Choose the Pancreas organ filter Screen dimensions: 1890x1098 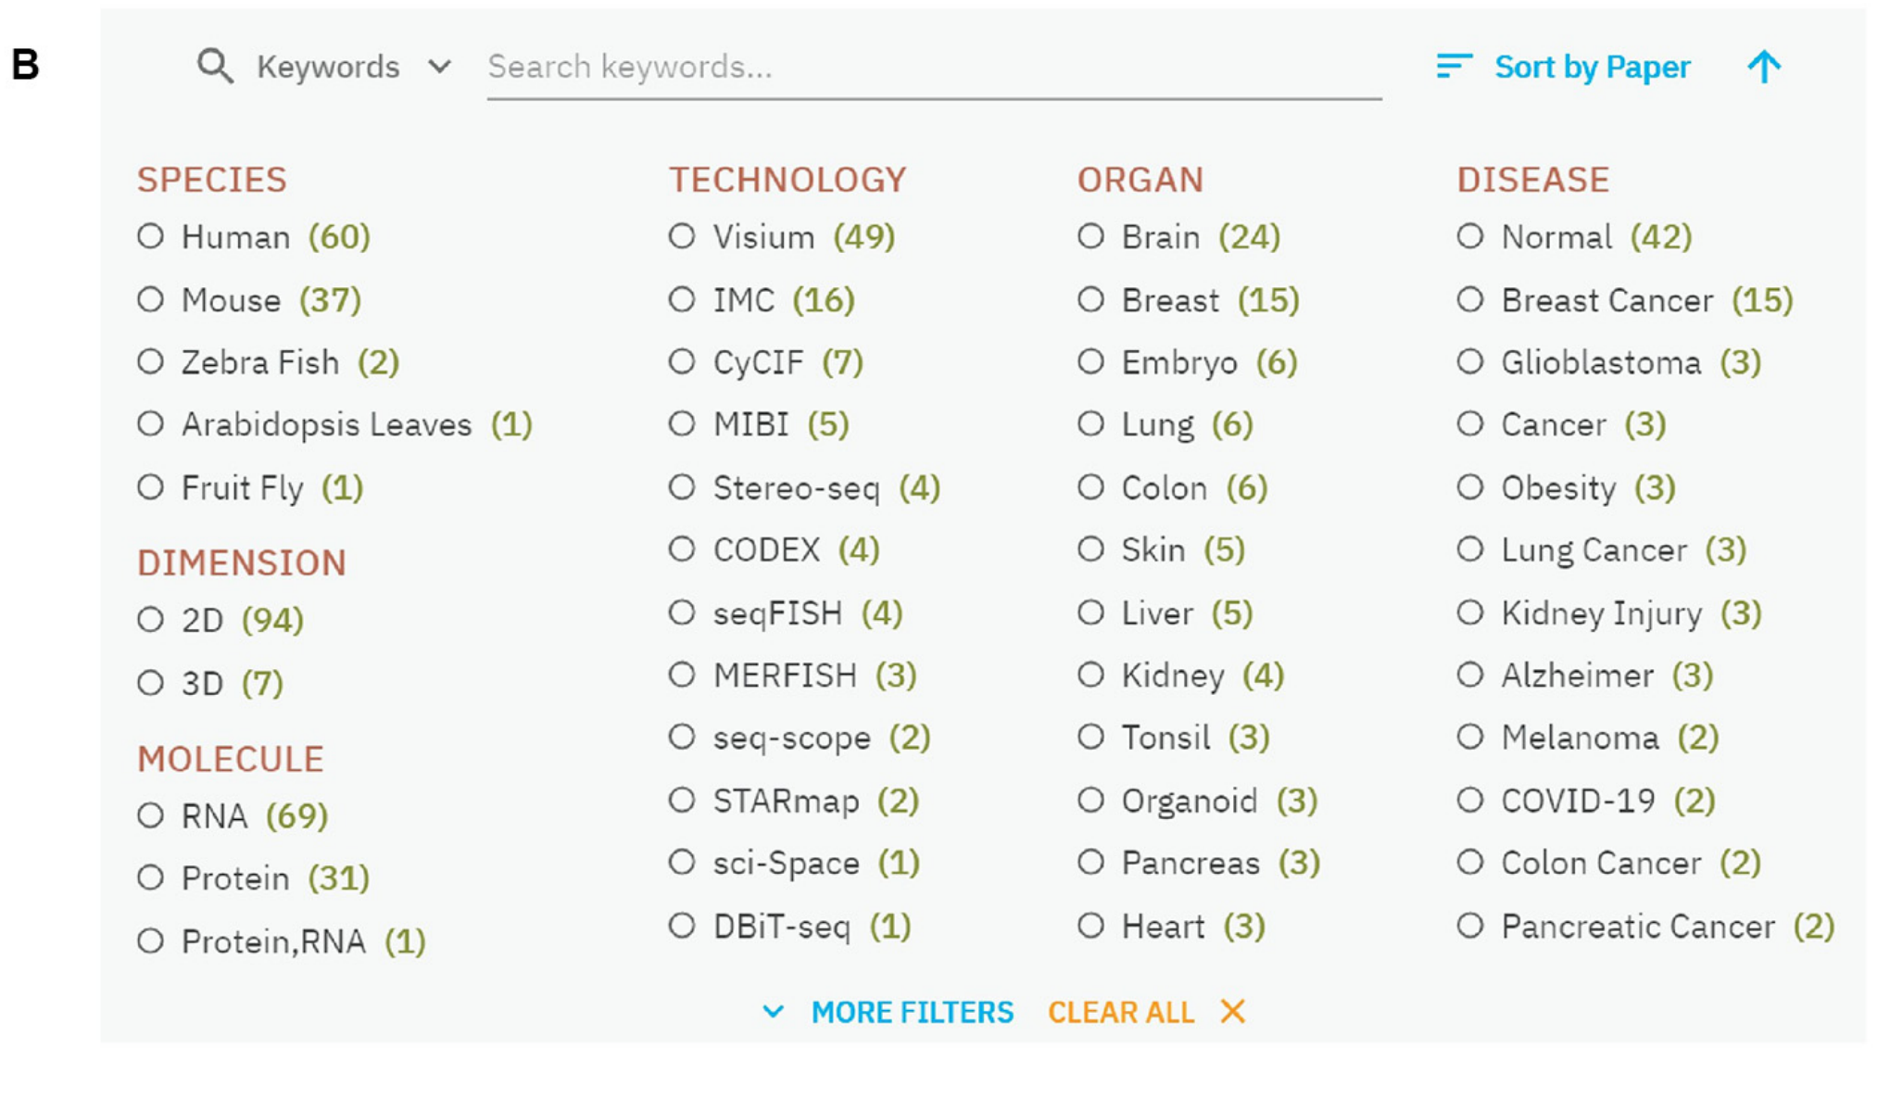pos(1091,863)
